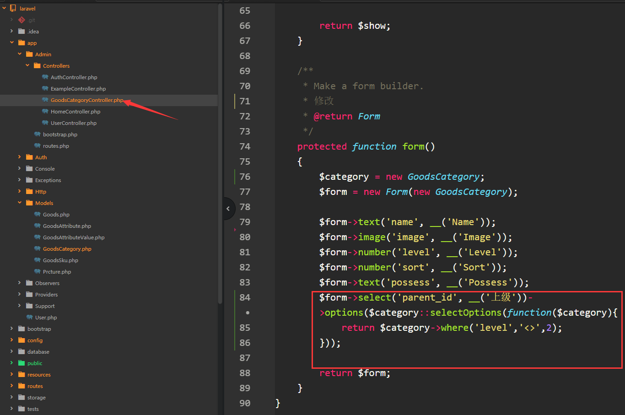Click the Admin folder icon
Viewport: 625px width, 415px height.
click(29, 54)
